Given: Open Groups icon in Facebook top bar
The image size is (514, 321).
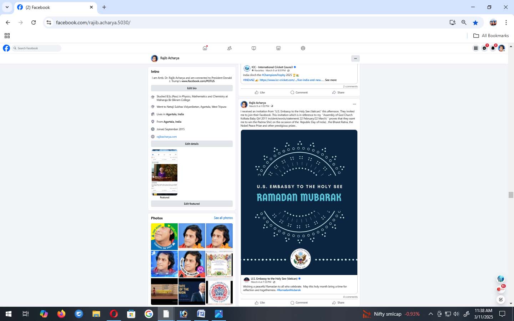Looking at the screenshot, I should pyautogui.click(x=303, y=48).
